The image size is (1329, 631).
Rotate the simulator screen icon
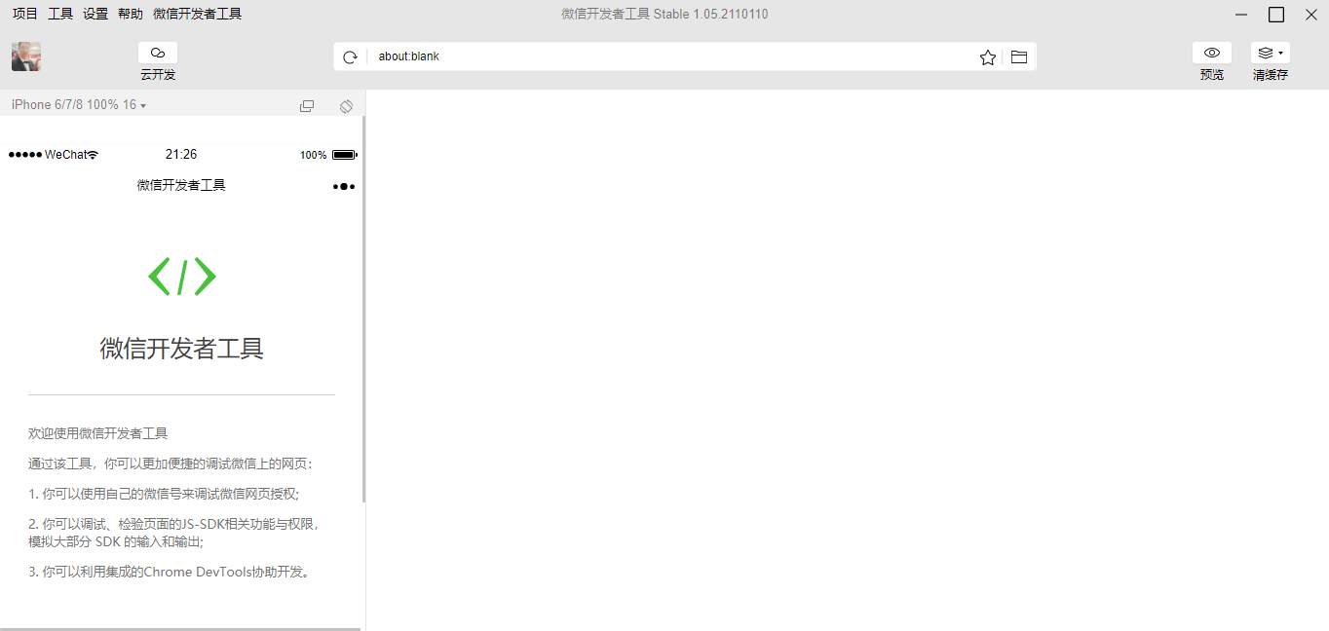[346, 106]
